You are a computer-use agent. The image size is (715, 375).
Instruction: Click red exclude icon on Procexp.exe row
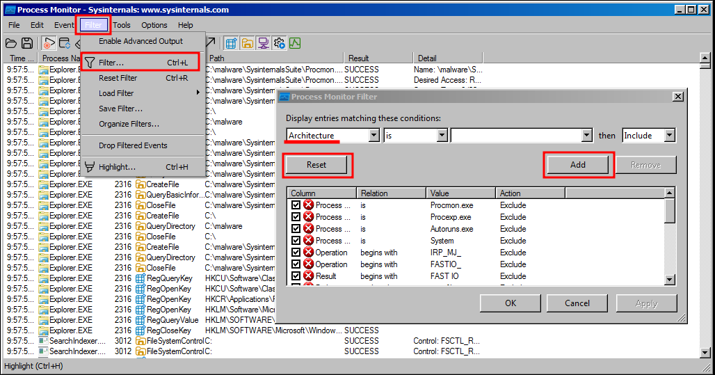coord(309,216)
